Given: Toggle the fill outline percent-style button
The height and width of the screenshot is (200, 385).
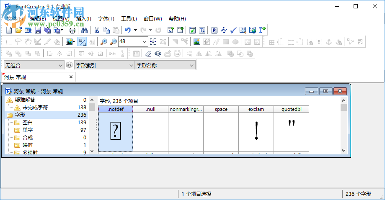Looking at the screenshot, I should (82, 42).
